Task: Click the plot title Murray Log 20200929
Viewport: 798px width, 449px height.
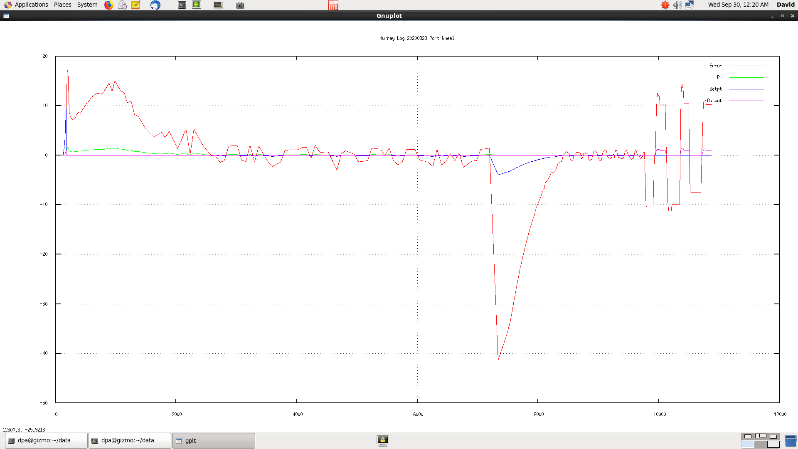Action: tap(416, 38)
